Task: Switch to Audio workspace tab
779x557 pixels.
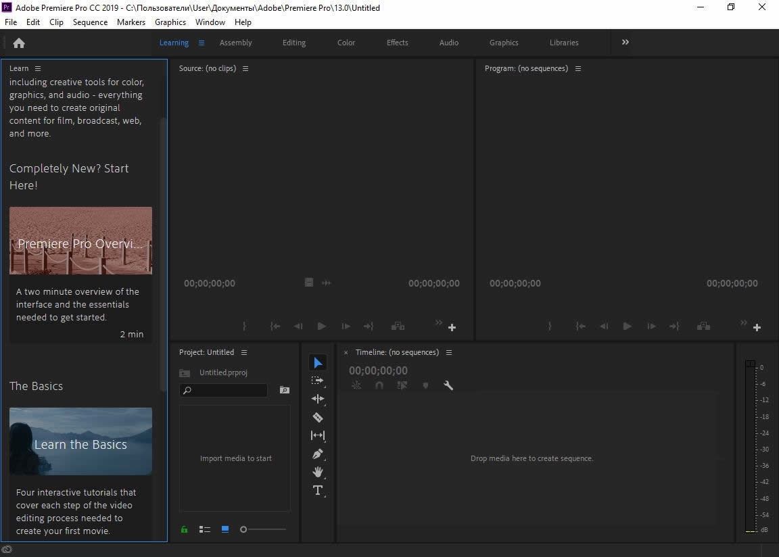Action: click(449, 43)
